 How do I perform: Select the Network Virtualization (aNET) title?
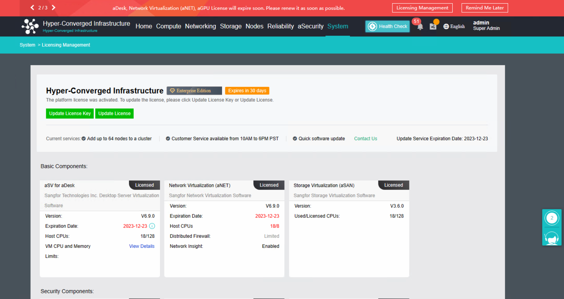pos(200,186)
